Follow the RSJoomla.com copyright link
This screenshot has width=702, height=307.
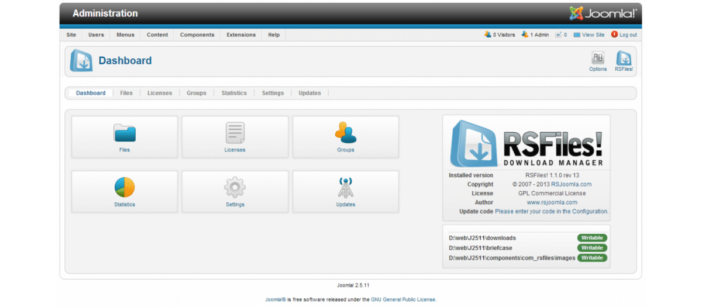click(x=571, y=184)
